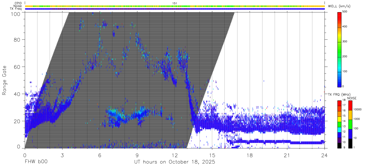Click the "12" tick on UT hours axis
This screenshot has width=365, height=168.
click(175, 155)
